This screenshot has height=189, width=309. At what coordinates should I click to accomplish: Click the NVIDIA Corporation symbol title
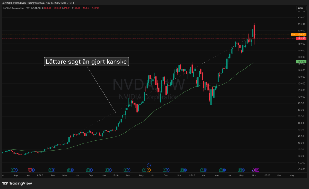point(14,8)
